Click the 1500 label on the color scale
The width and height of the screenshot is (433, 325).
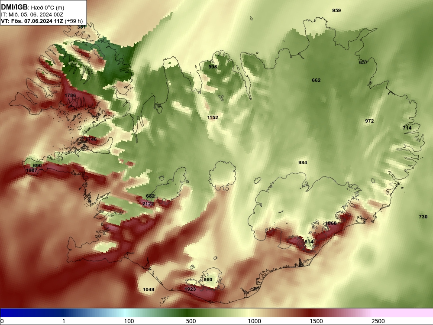click(x=316, y=321)
